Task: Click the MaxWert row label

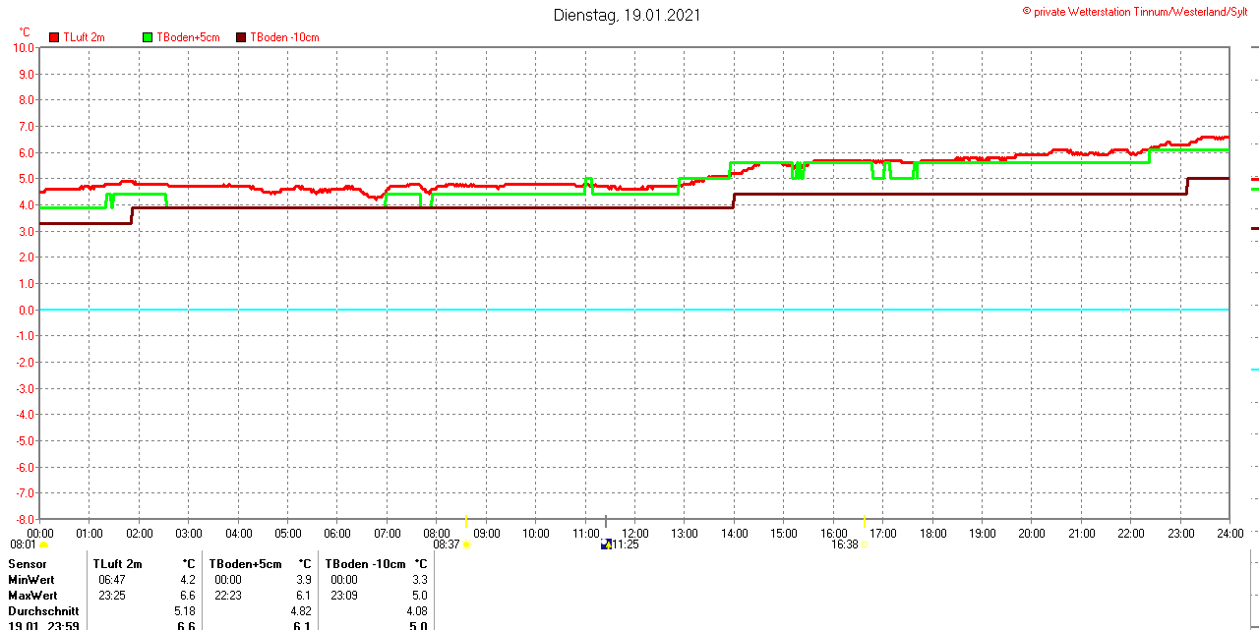Action: [32, 596]
